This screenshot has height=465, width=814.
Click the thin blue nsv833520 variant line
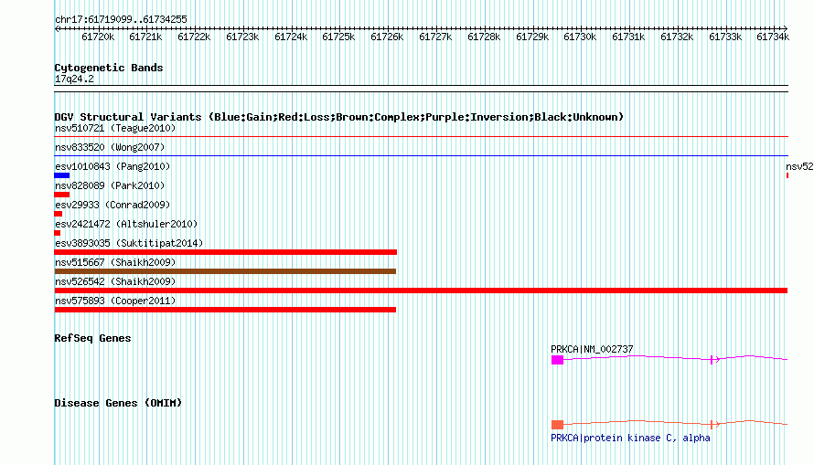click(421, 156)
